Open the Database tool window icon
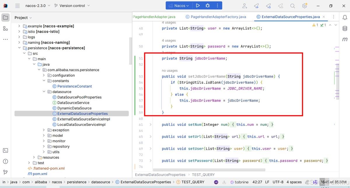Screen dimensions: 350x188 click(345, 28)
